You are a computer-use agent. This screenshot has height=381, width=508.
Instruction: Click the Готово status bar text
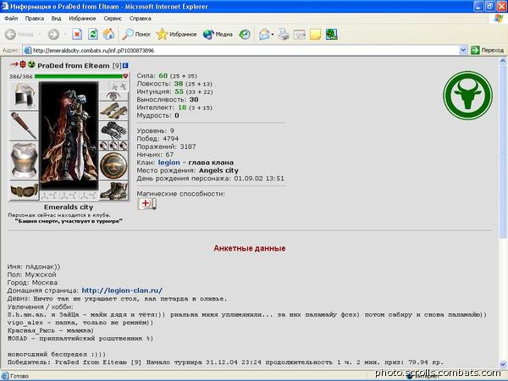pyautogui.click(x=19, y=376)
